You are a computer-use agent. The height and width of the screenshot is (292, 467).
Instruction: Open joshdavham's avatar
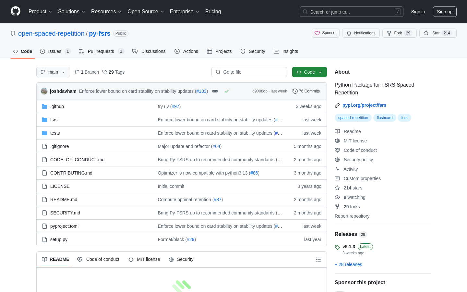pos(44,91)
